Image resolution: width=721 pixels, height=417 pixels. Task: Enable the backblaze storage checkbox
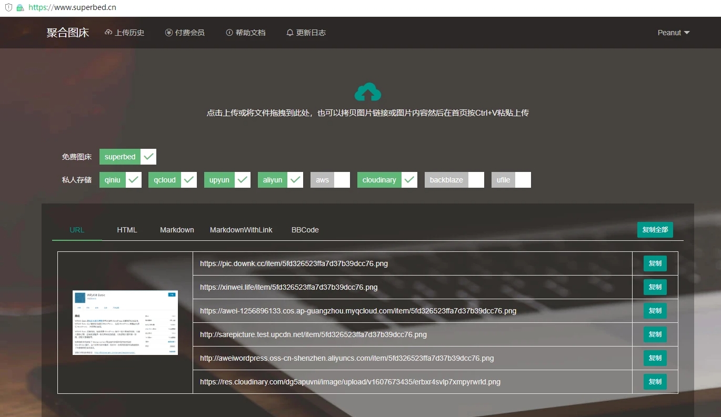tap(476, 180)
